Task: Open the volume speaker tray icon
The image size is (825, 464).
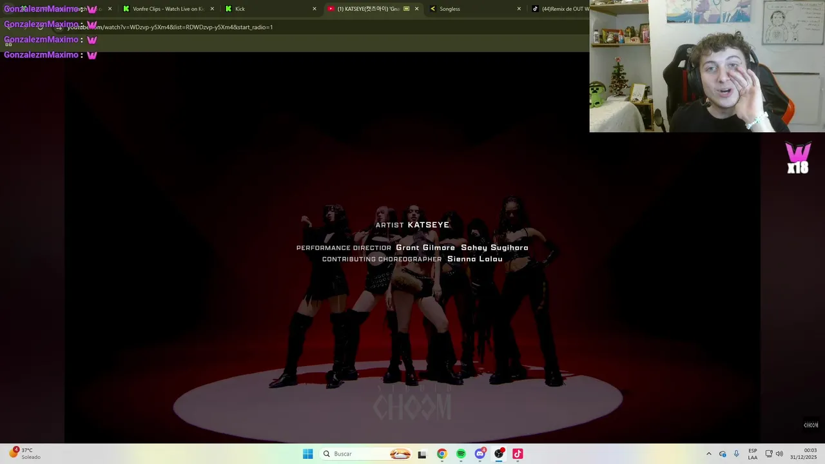Action: pyautogui.click(x=779, y=454)
